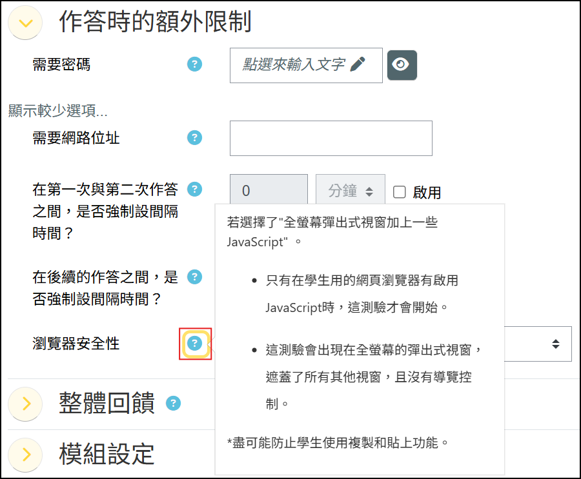Click help icon beside 需要網路位址

[194, 138]
